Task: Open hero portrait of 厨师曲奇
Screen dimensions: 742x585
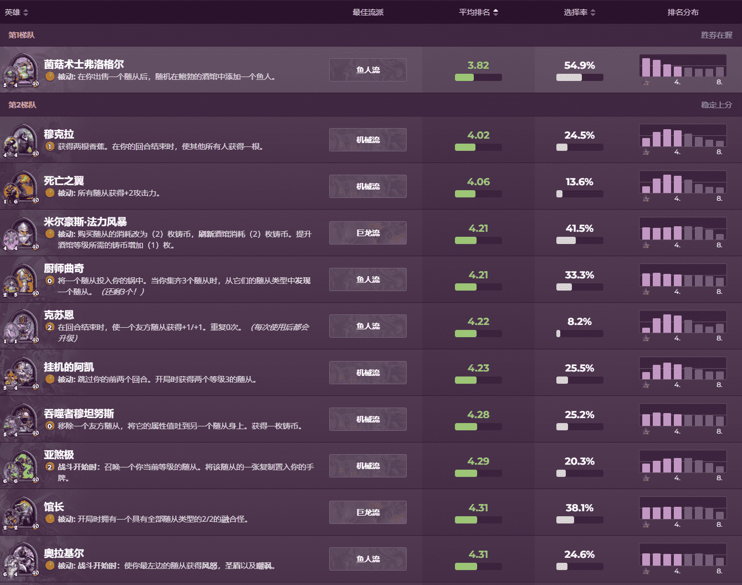Action: click(x=21, y=279)
